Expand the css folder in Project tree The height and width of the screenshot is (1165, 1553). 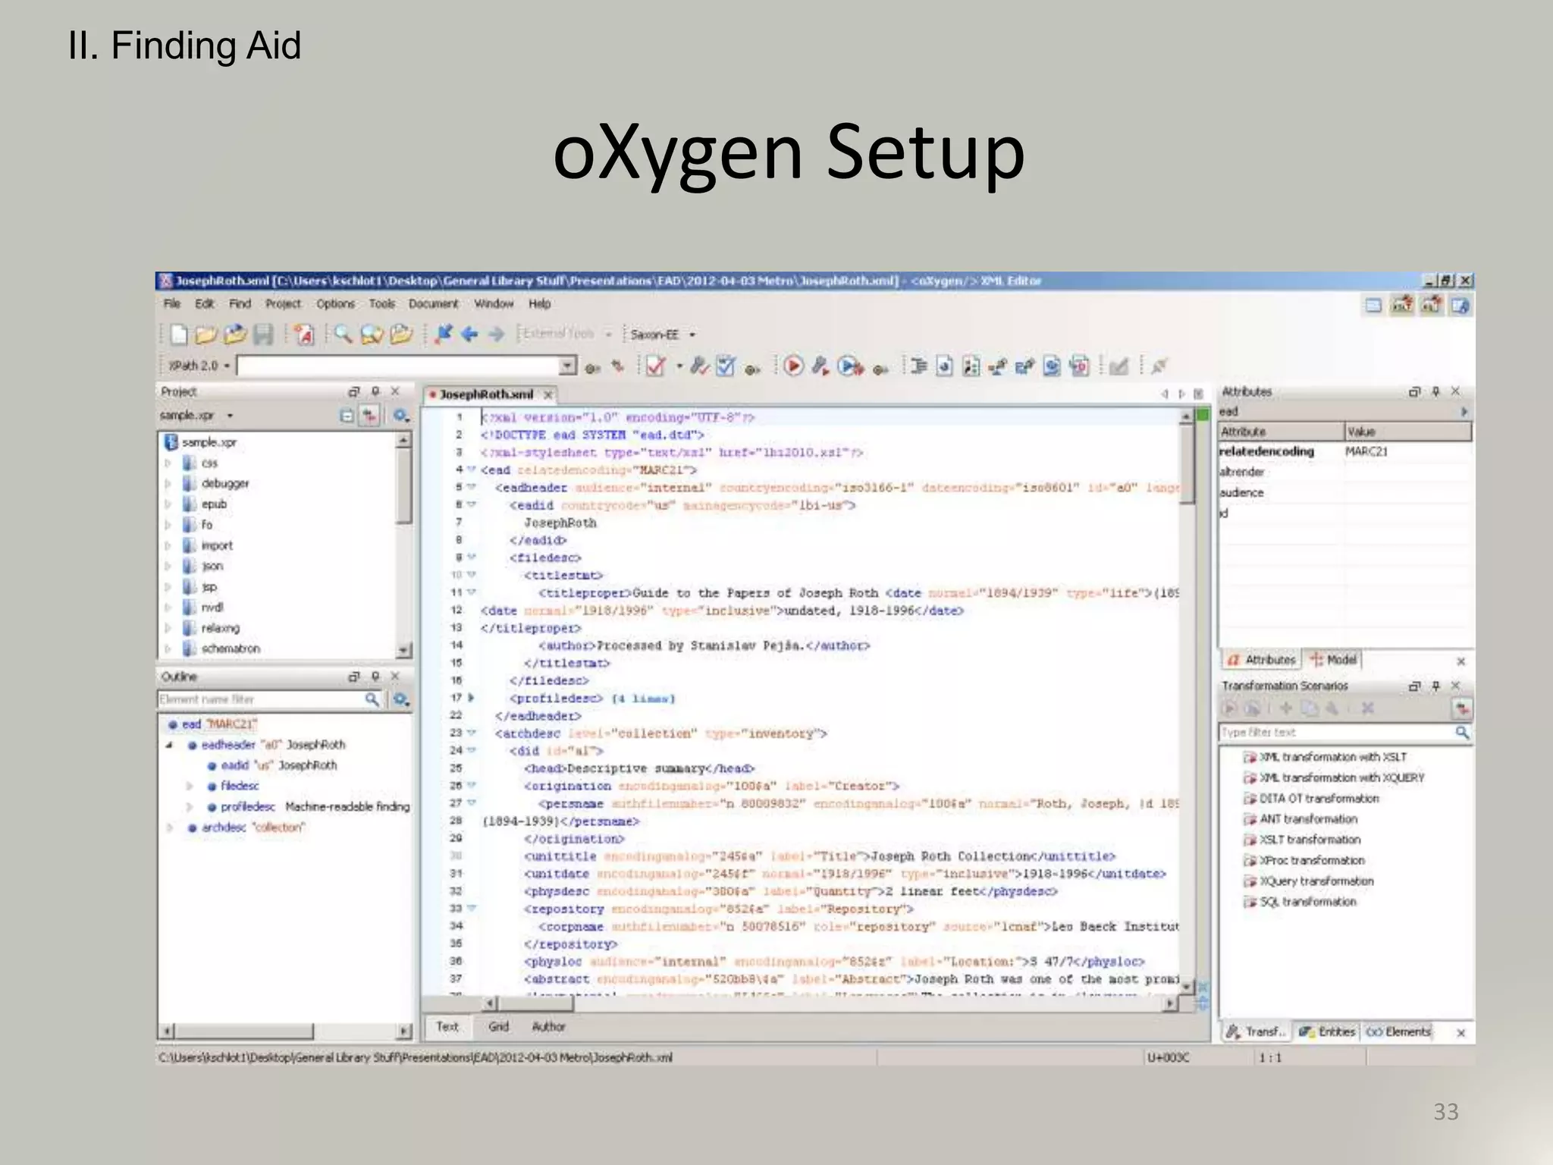(168, 463)
